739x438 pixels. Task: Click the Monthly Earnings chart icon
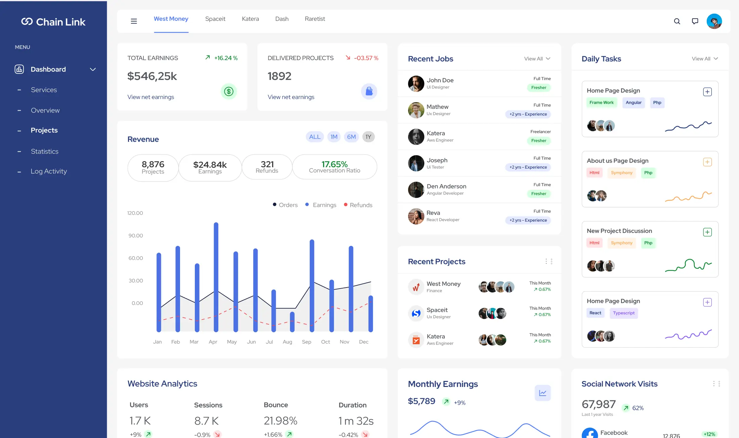[x=542, y=393]
